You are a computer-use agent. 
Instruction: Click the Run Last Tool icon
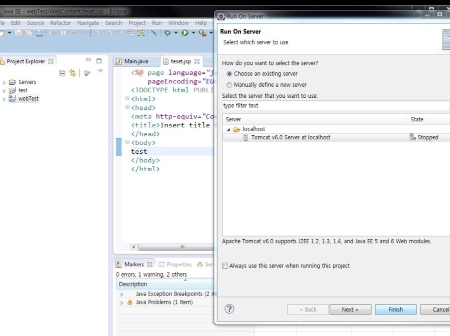[202, 33]
